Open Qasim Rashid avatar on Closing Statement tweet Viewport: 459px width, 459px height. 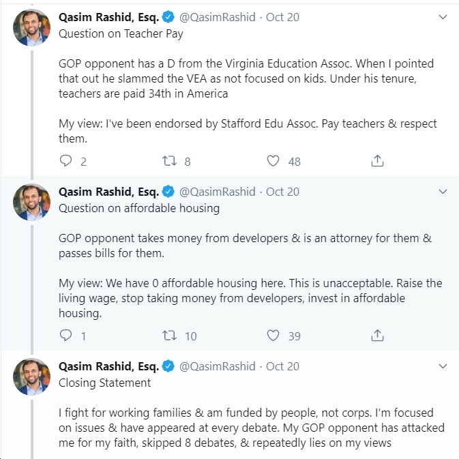[x=31, y=376]
